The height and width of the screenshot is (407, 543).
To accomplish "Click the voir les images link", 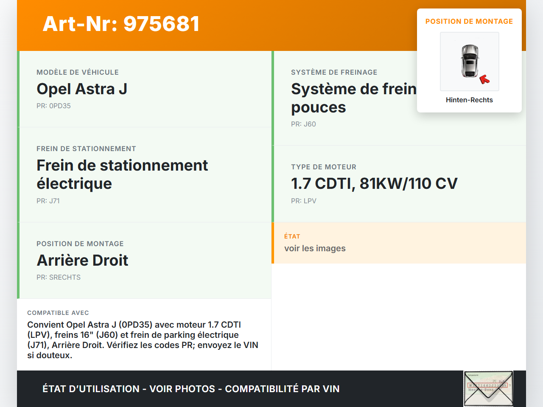I will pos(315,248).
